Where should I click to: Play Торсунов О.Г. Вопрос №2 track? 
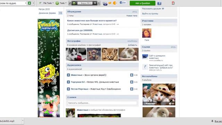[68, 82]
